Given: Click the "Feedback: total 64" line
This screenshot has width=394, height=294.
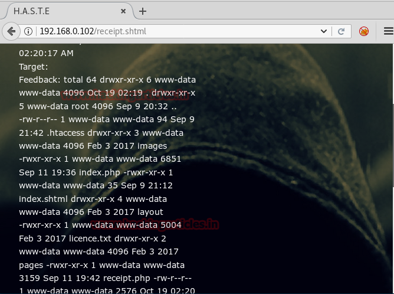Looking at the screenshot, I should [x=107, y=80].
